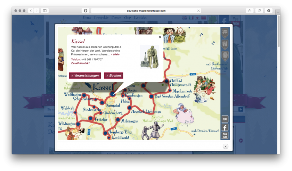
Task: Show all tabs in Safari
Action: [259, 11]
